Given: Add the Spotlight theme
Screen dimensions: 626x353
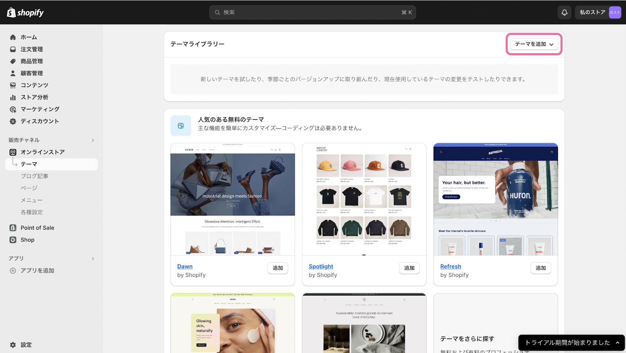Looking at the screenshot, I should [x=409, y=268].
